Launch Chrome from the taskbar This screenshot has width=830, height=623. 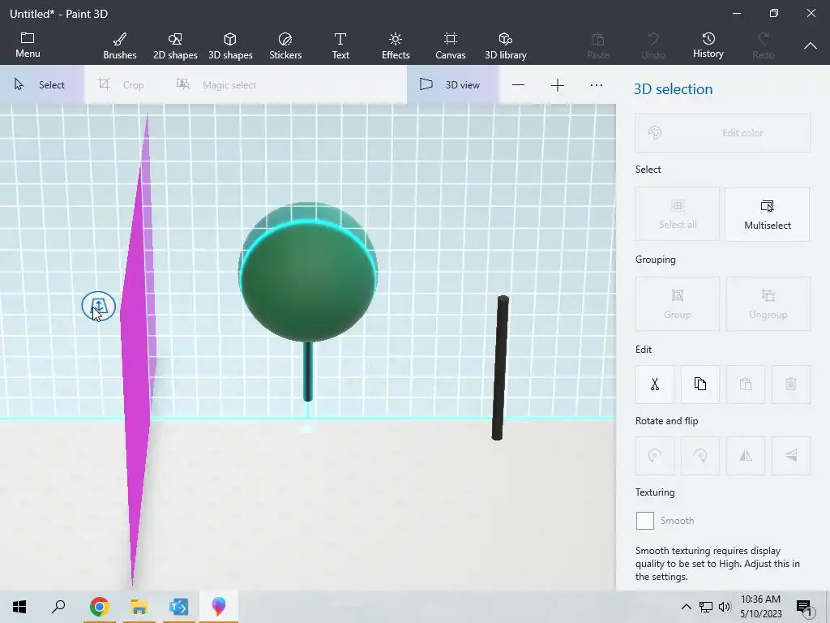coord(99,607)
